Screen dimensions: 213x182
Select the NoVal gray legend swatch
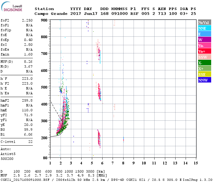(204, 22)
